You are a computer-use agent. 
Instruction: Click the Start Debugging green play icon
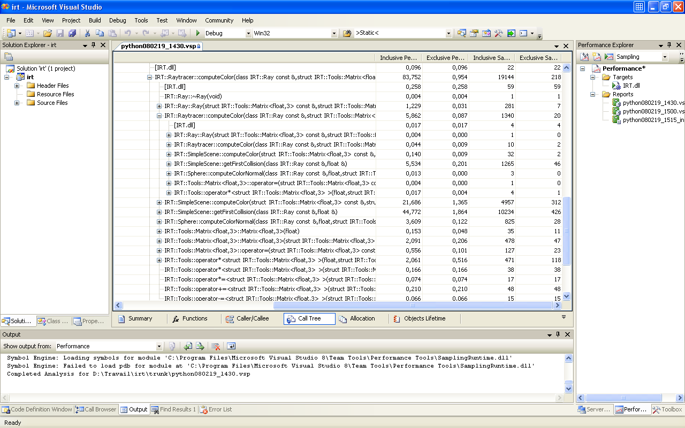tap(198, 33)
